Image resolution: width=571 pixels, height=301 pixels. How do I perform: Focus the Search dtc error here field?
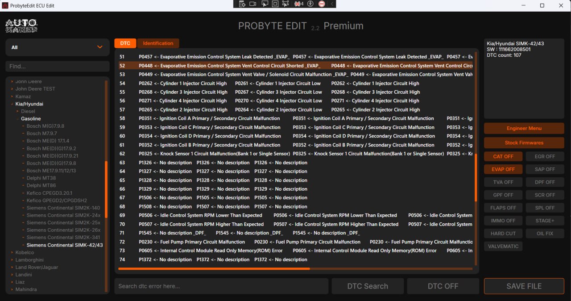click(221, 286)
